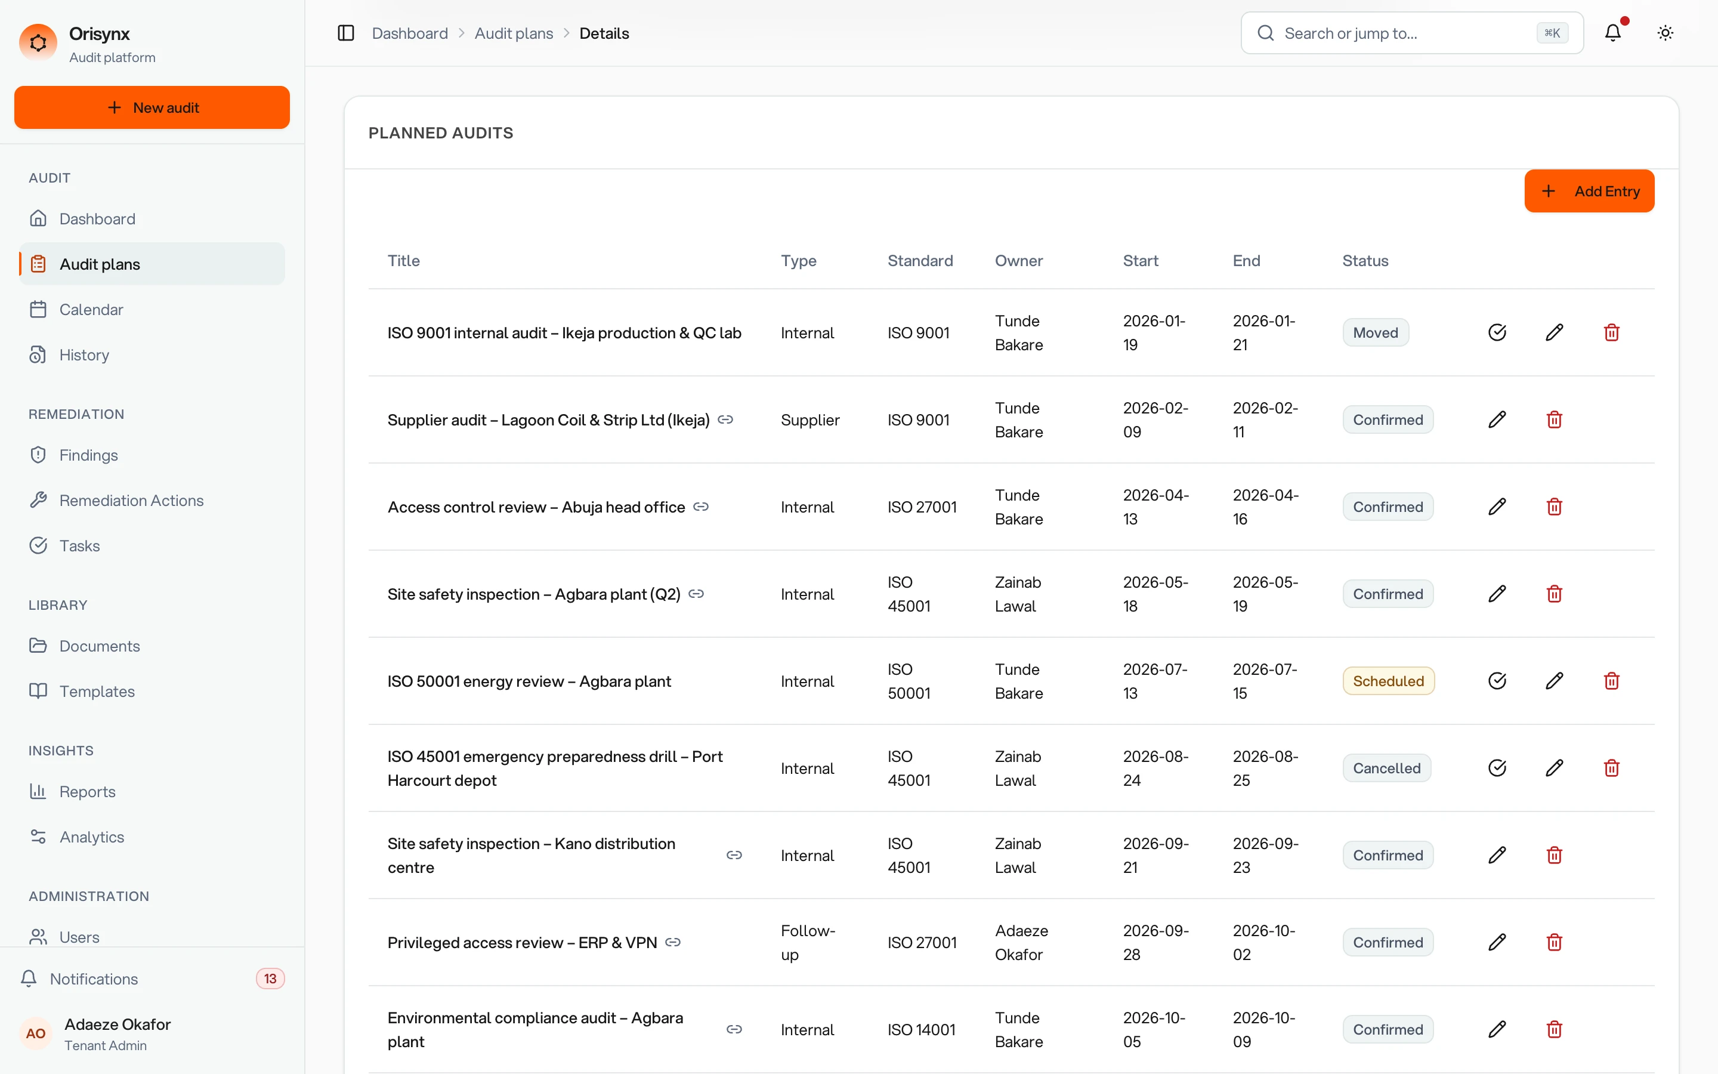Open Templates in sidebar
This screenshot has height=1074, width=1718.
click(152, 692)
